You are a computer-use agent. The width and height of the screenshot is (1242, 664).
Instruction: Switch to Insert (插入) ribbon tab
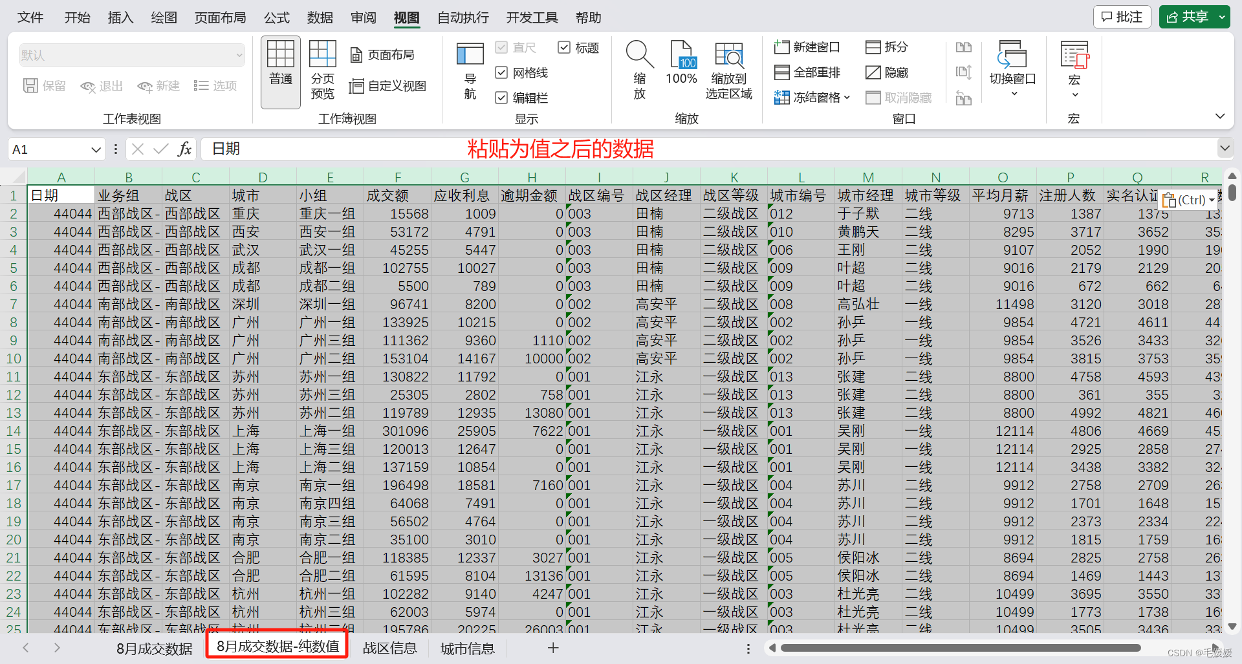pyautogui.click(x=120, y=17)
